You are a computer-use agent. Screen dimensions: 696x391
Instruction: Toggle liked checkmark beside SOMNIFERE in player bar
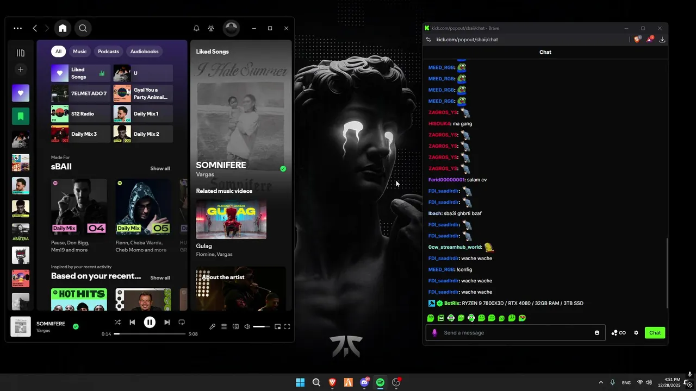(76, 326)
